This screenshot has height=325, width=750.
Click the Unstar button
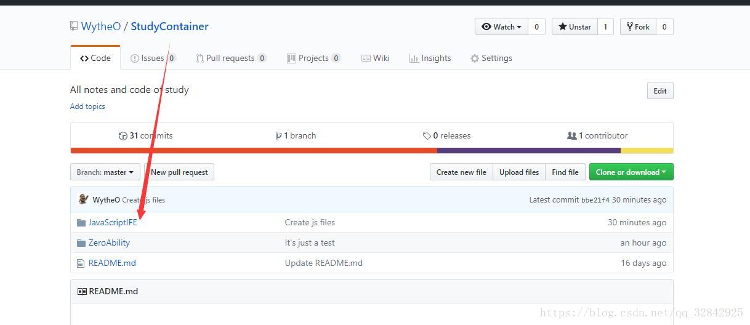click(575, 26)
